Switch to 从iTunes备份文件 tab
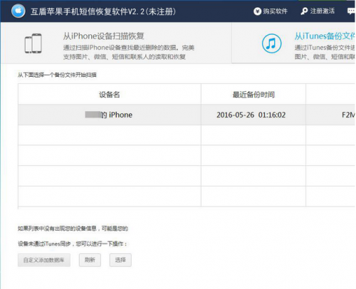 point(293,43)
